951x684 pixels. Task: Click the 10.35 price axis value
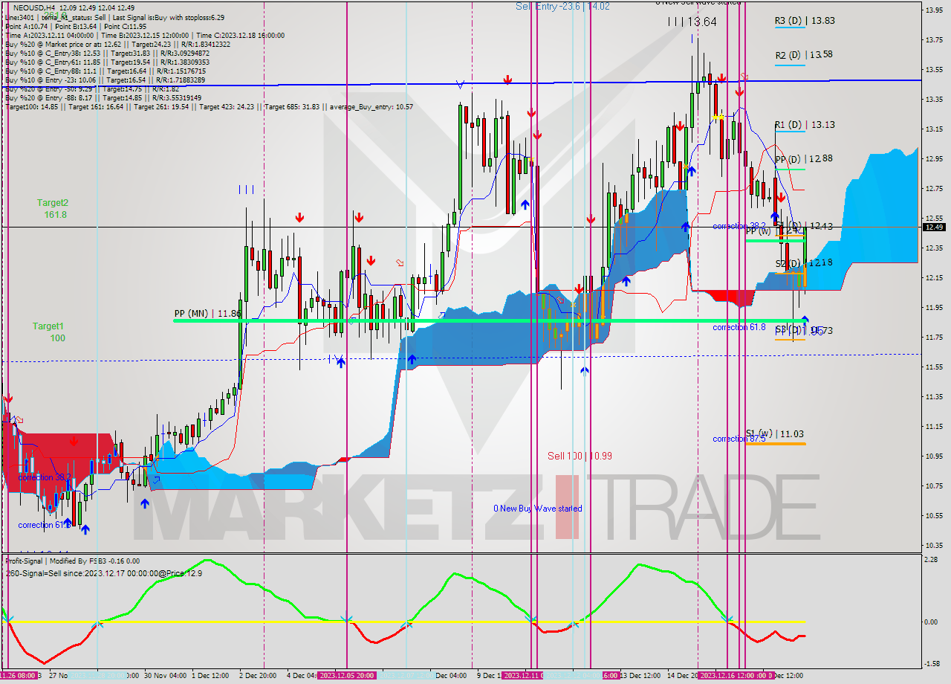[935, 545]
